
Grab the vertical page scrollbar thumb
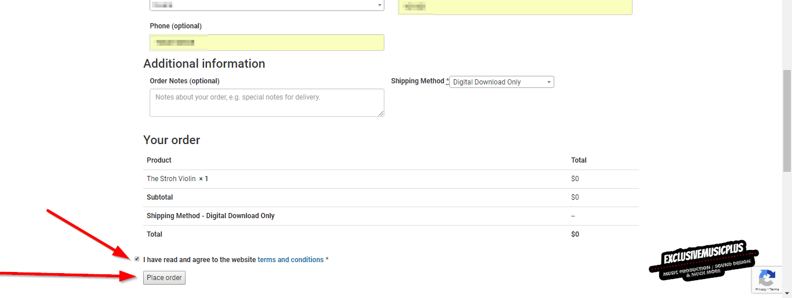[x=787, y=122]
